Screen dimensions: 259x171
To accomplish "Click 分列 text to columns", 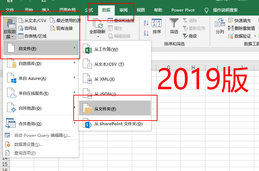I will point(220,26).
